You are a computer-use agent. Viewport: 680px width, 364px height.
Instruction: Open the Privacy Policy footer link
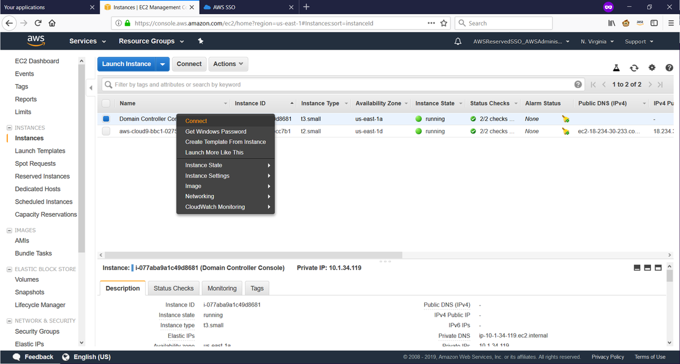(x=608, y=357)
